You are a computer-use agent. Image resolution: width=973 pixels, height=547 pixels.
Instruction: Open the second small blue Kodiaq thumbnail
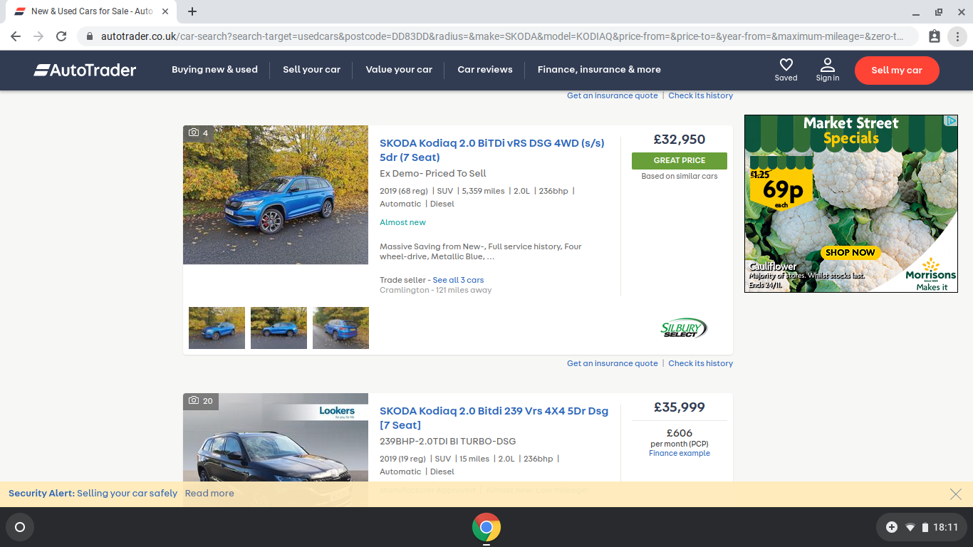(x=279, y=328)
